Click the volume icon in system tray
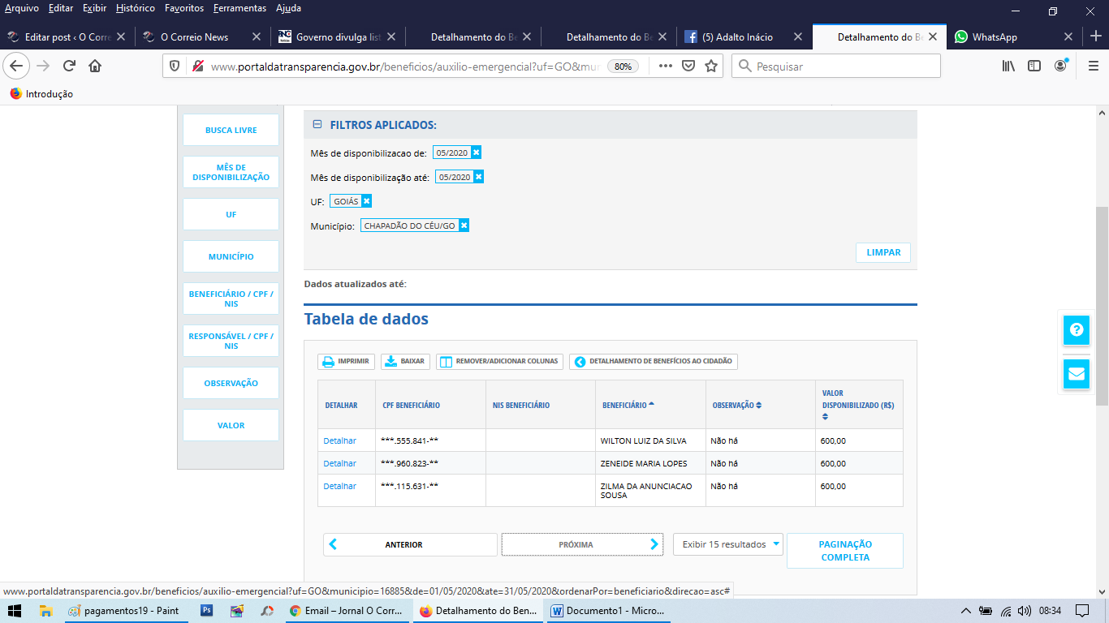Screen dimensions: 1109x623 [1025, 611]
